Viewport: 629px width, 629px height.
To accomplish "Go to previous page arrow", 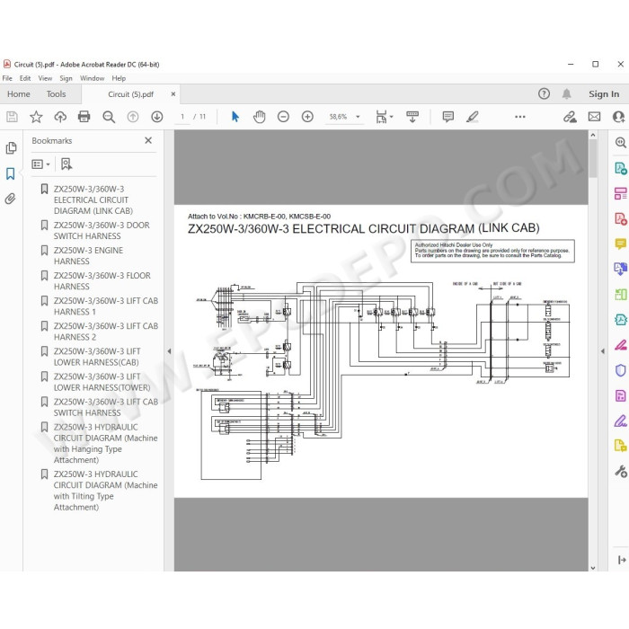I will [x=133, y=117].
